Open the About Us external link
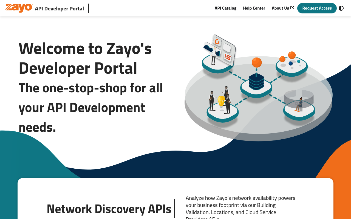This screenshot has width=351, height=219. [x=283, y=8]
